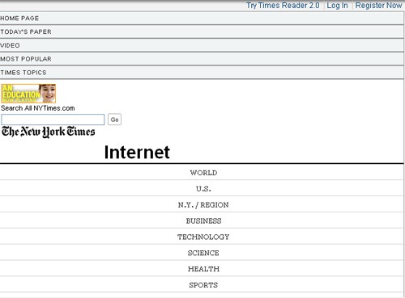Click the An Education ad banner
The width and height of the screenshot is (405, 298).
(x=28, y=94)
